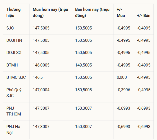Click PNJ TP.HCM sell price 150,3007
This screenshot has width=157, height=140.
click(83, 108)
